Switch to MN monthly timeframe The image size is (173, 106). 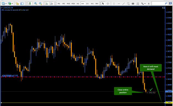coord(97,4)
